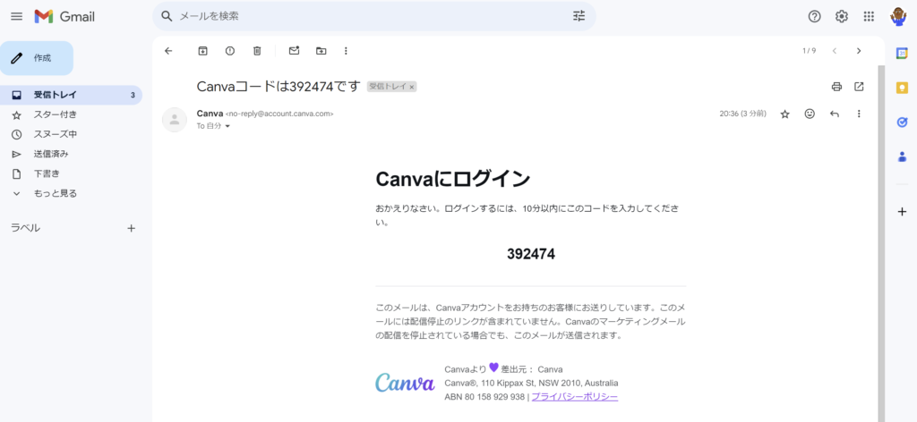Create new label with plus
The height and width of the screenshot is (422, 917).
(x=131, y=228)
